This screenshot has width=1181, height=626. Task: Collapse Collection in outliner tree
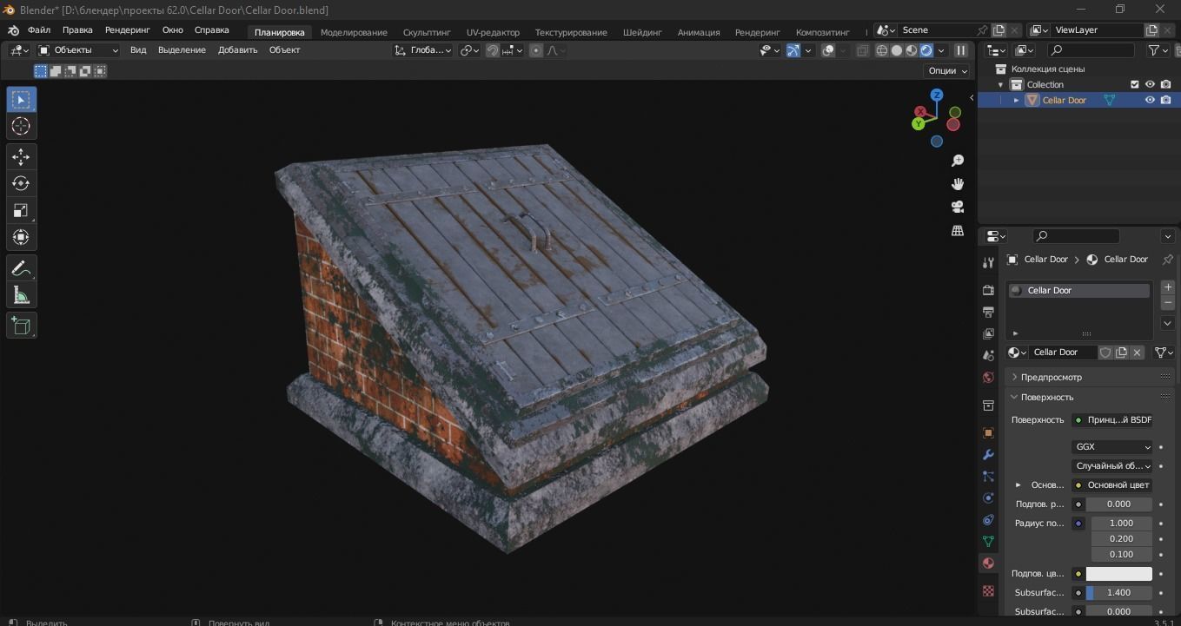pos(1000,84)
